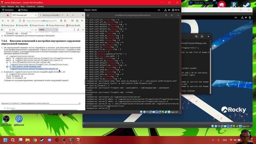
Task: Open hamburger menu in the background VM terminal
Action: pyautogui.click(x=202, y=36)
